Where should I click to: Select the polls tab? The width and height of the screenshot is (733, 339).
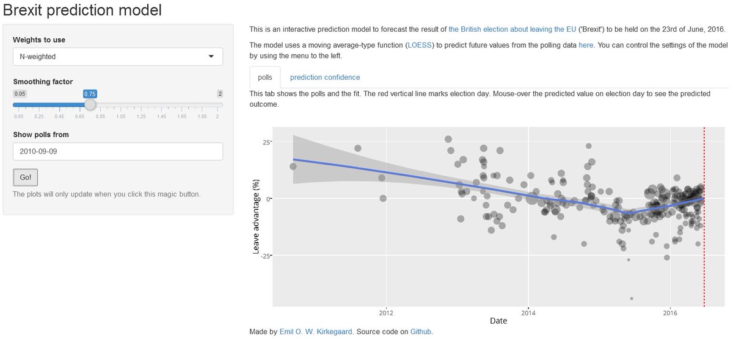coord(265,77)
